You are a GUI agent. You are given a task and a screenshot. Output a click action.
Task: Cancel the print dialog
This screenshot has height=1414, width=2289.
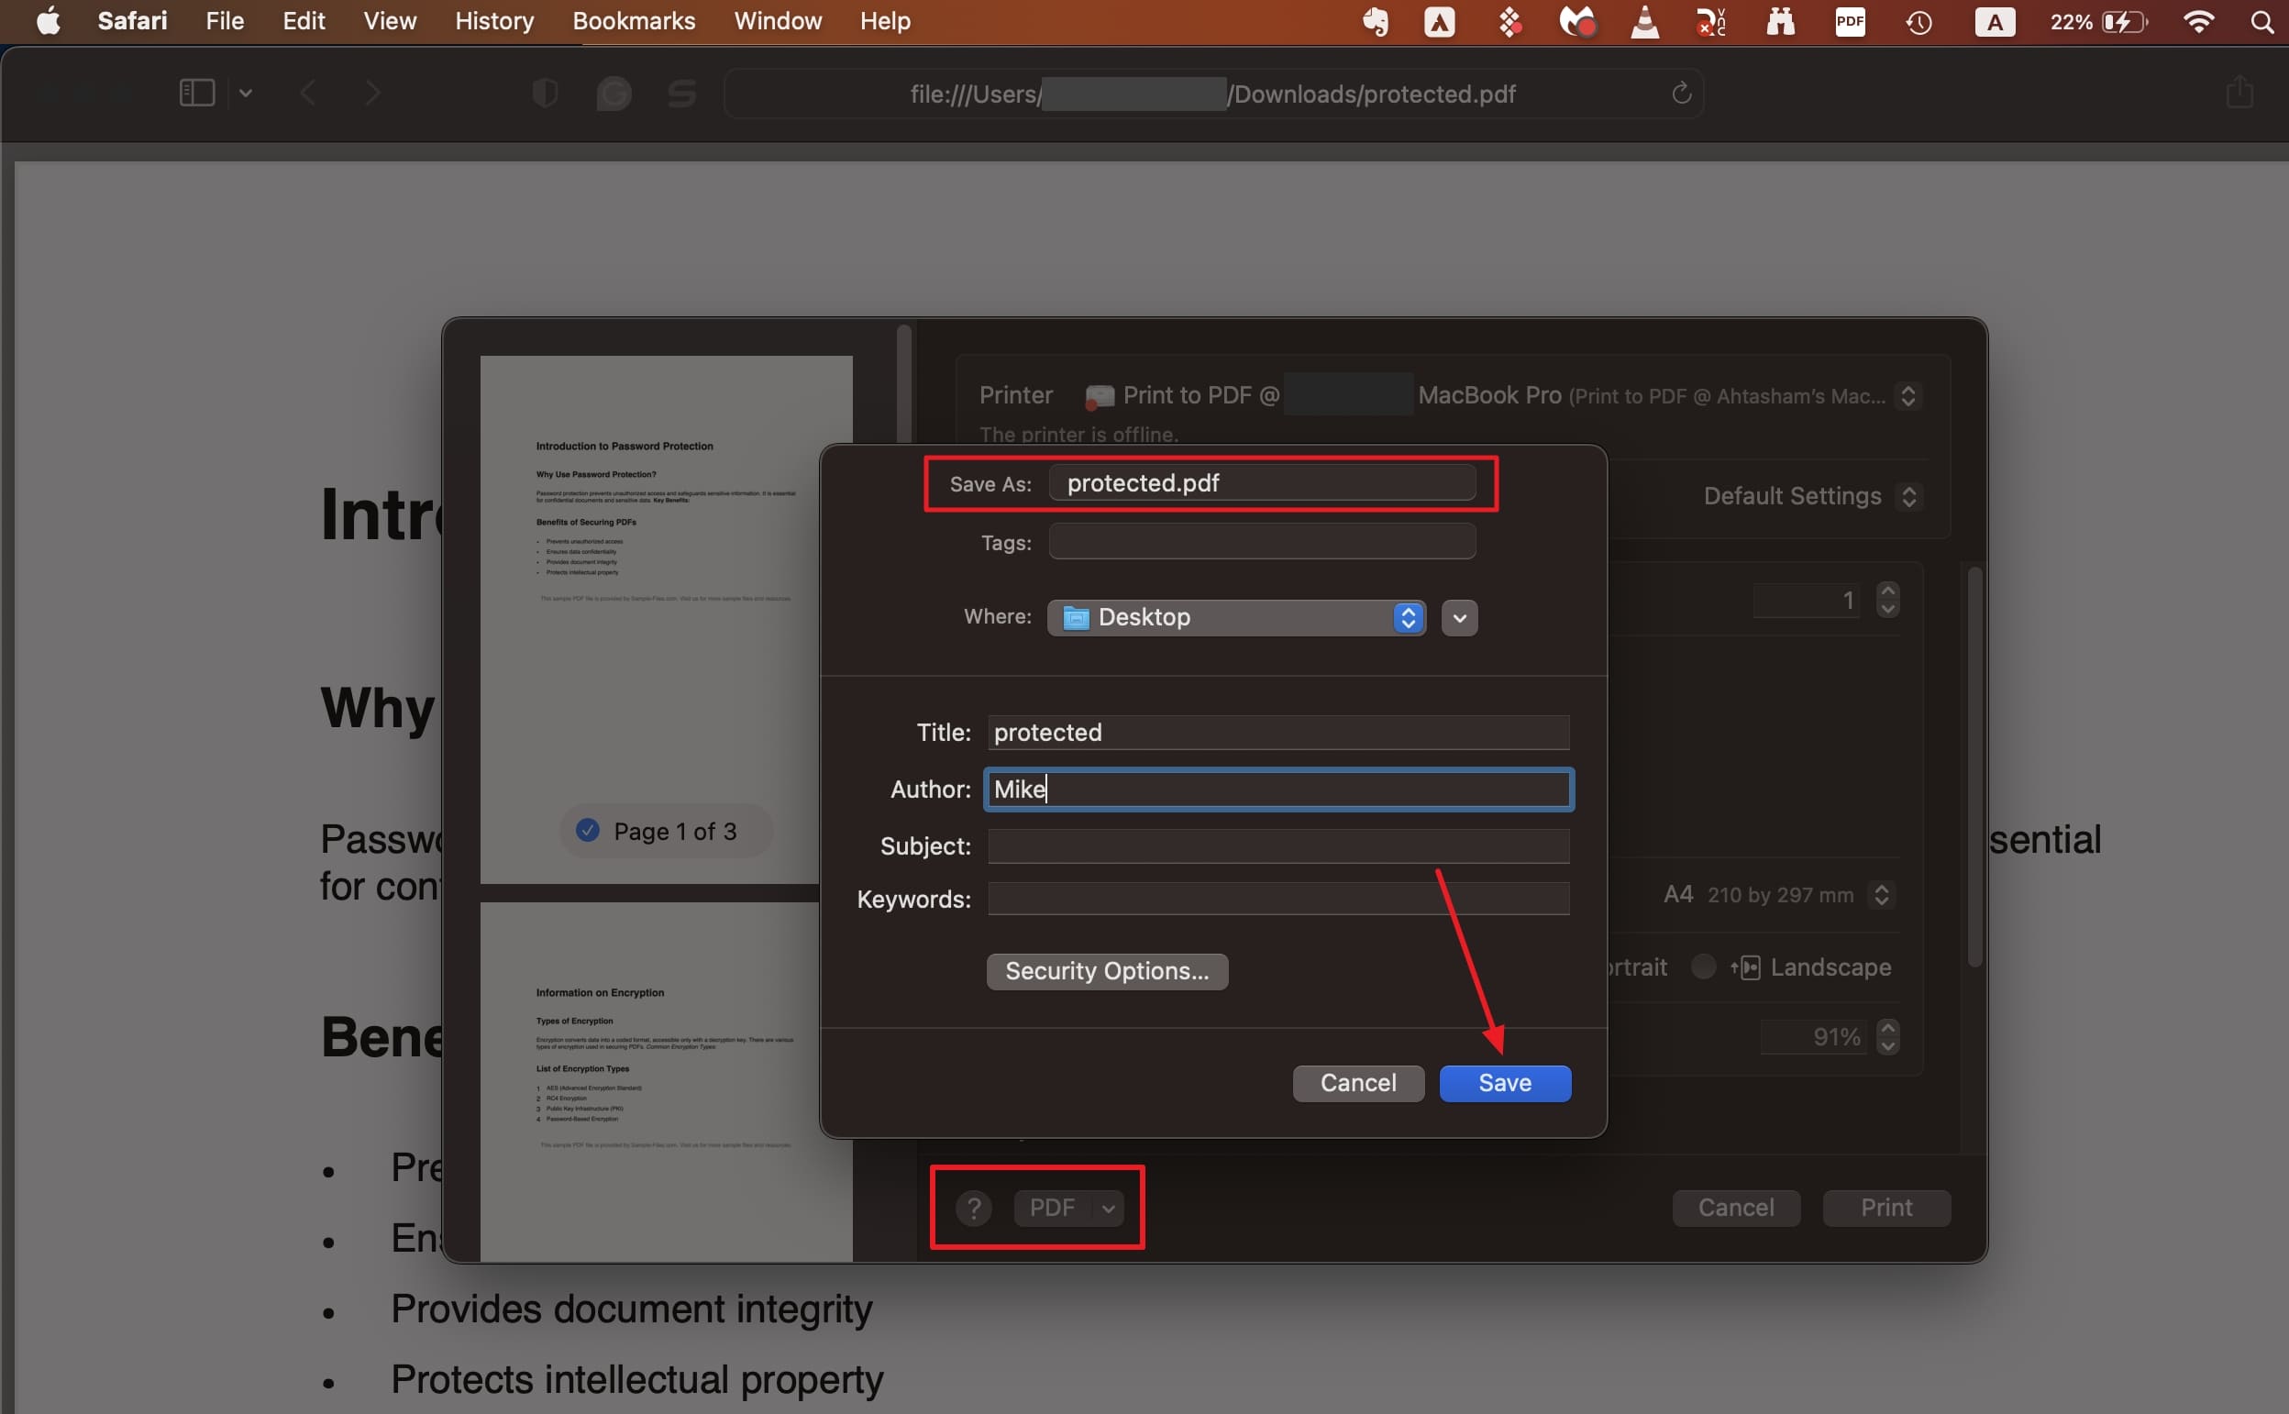[x=1735, y=1209]
